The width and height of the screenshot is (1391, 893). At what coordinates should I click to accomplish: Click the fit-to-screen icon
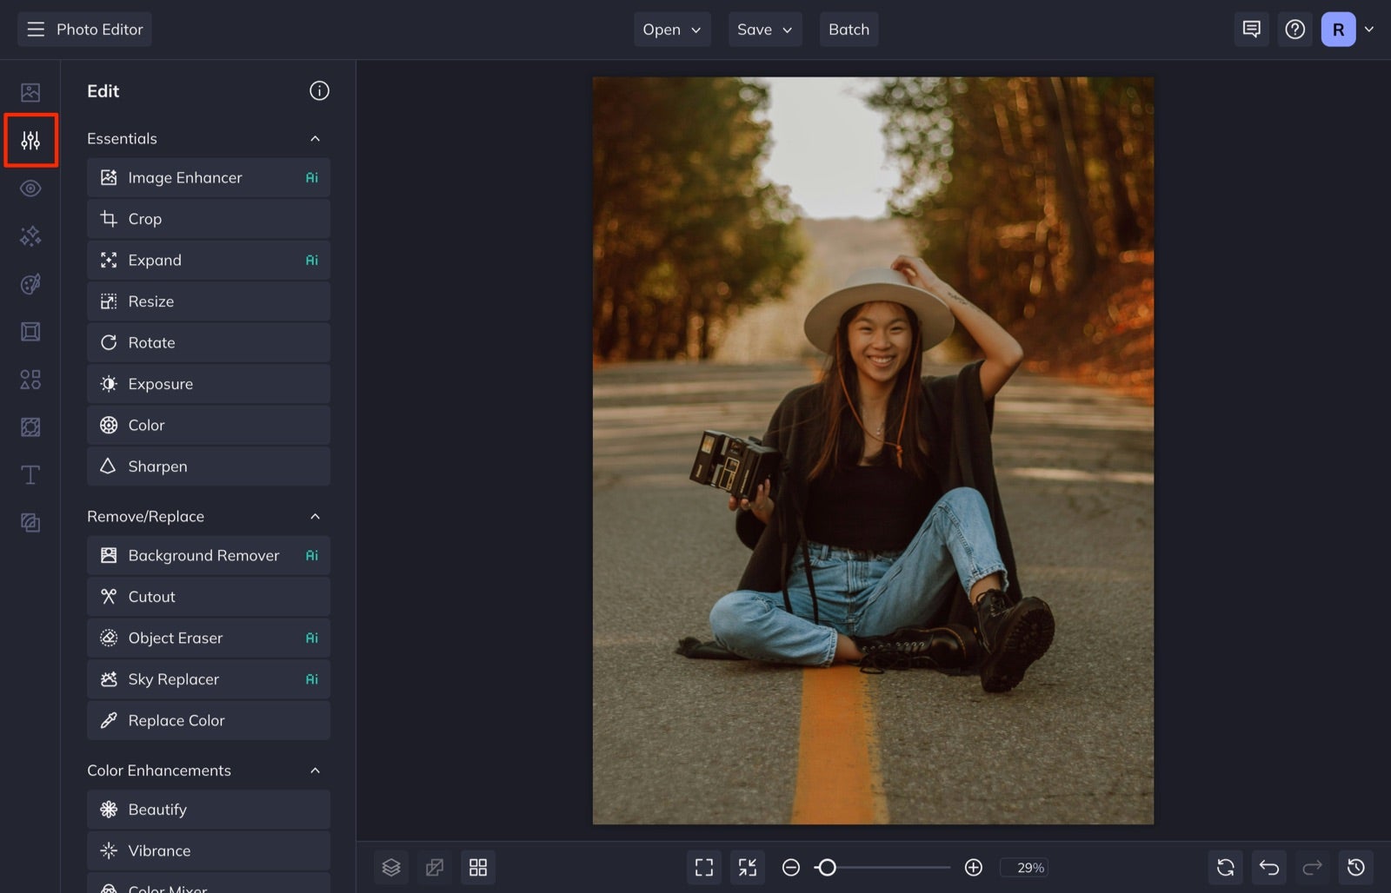[x=703, y=866]
